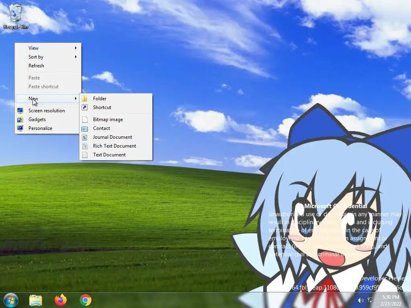
Task: Choose Refresh from the context menu
Action: (48, 66)
